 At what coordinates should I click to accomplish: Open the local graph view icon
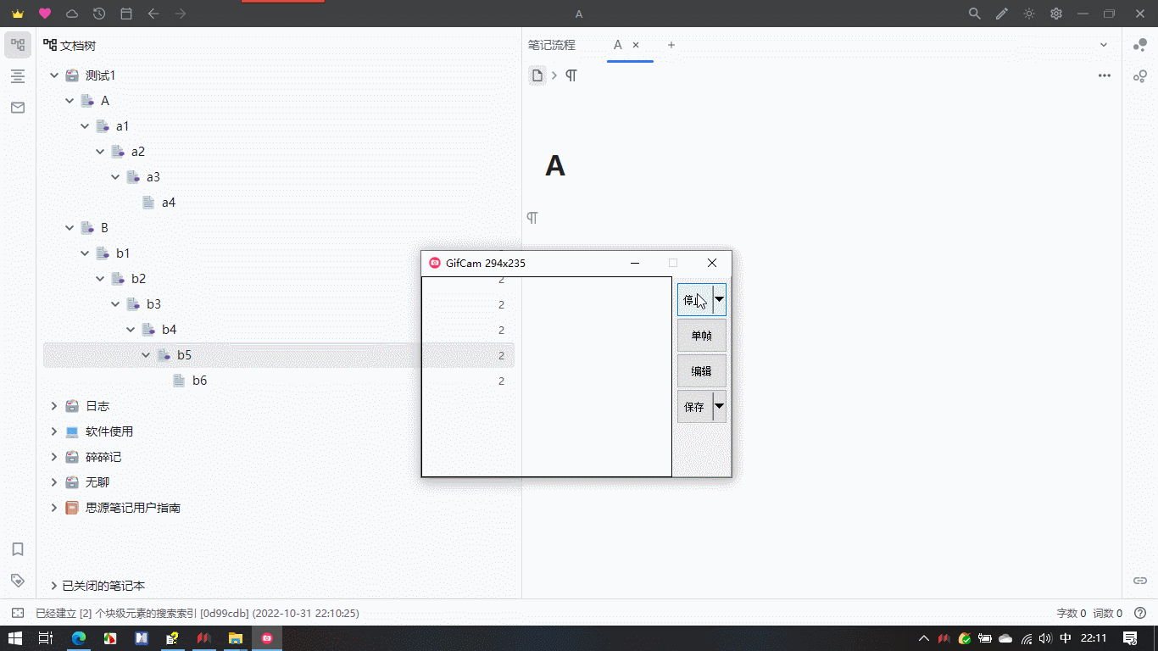1140,76
